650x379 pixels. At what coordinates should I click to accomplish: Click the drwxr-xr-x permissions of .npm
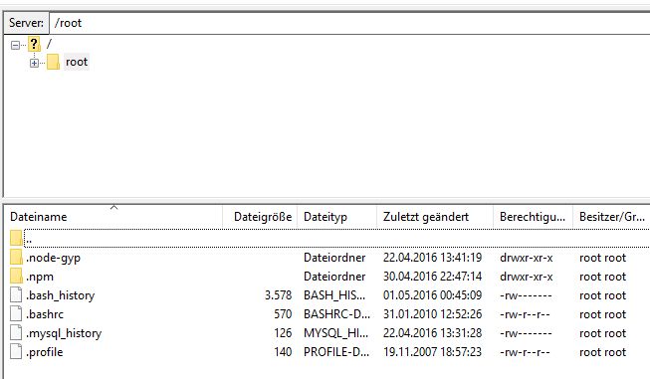click(526, 277)
